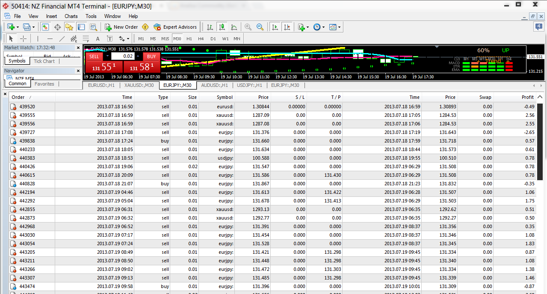The image size is (547, 294).
Task: Switch to the AUDUSD:,H1 chart tab
Action: click(x=215, y=85)
